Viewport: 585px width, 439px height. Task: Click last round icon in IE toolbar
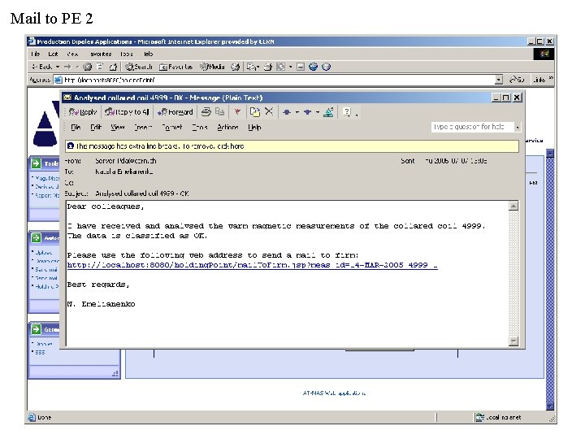click(327, 67)
